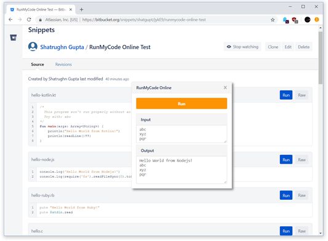Click the red shield extension icon
Image resolution: width=328 pixels, height=241 pixels.
(x=295, y=20)
